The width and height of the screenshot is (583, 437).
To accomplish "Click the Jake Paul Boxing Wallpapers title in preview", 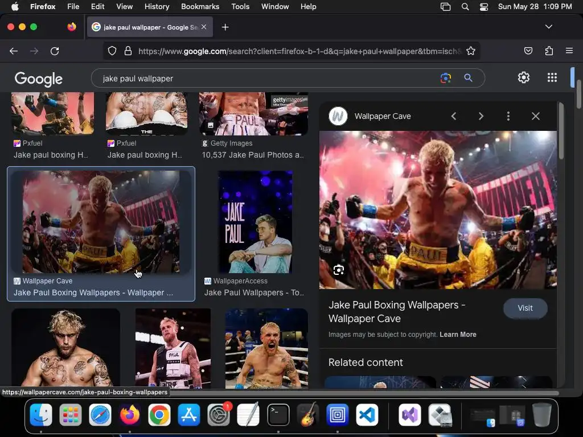I will tap(397, 312).
